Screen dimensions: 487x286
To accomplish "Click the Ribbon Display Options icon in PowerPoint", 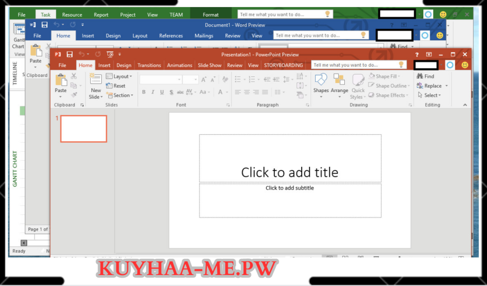I will click(x=429, y=55).
